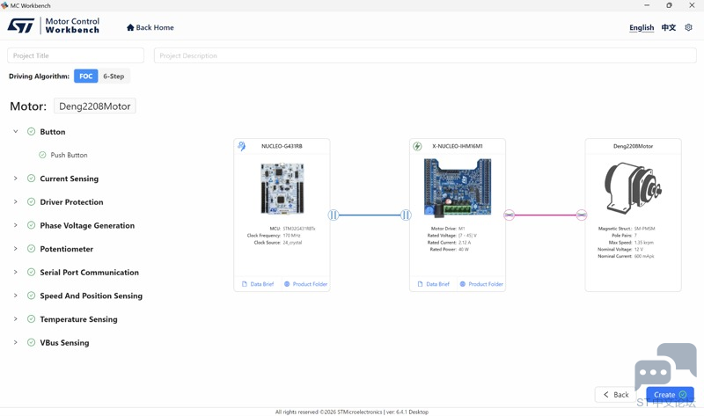This screenshot has height=416, width=704.
Task: Click the Deng2208Motor motor image
Action: tap(633, 187)
